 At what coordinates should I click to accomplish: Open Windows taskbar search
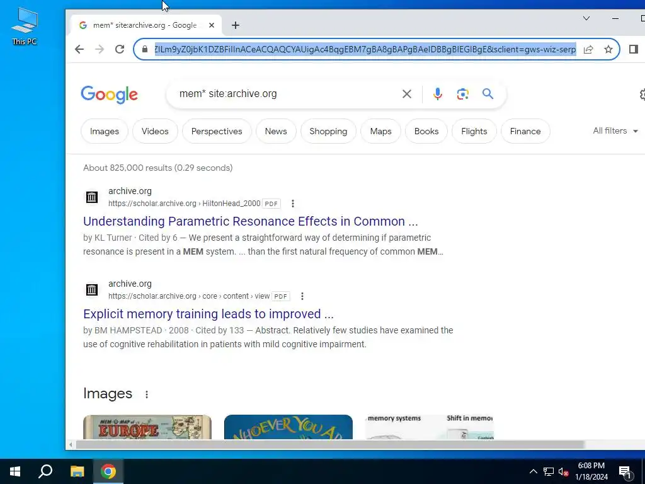45,471
